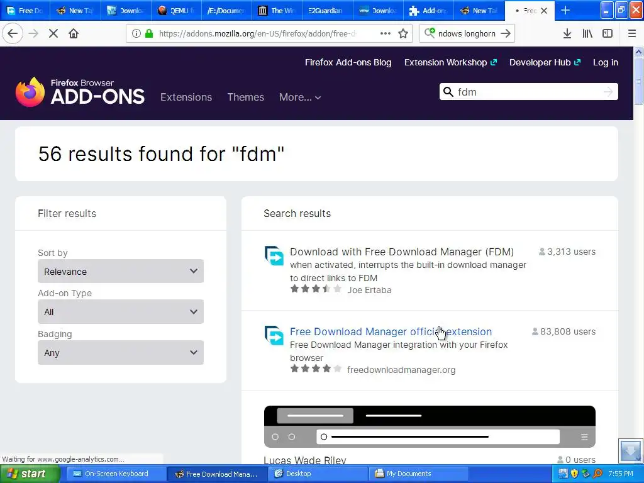644x483 pixels.
Task: Open a new tab with plus button
Action: point(565,10)
